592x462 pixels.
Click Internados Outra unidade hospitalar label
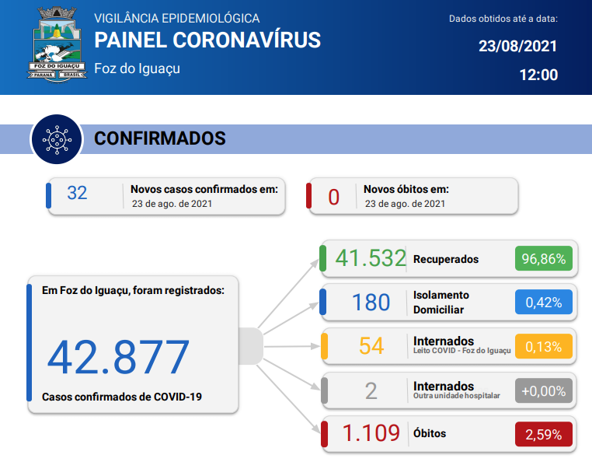click(x=457, y=390)
